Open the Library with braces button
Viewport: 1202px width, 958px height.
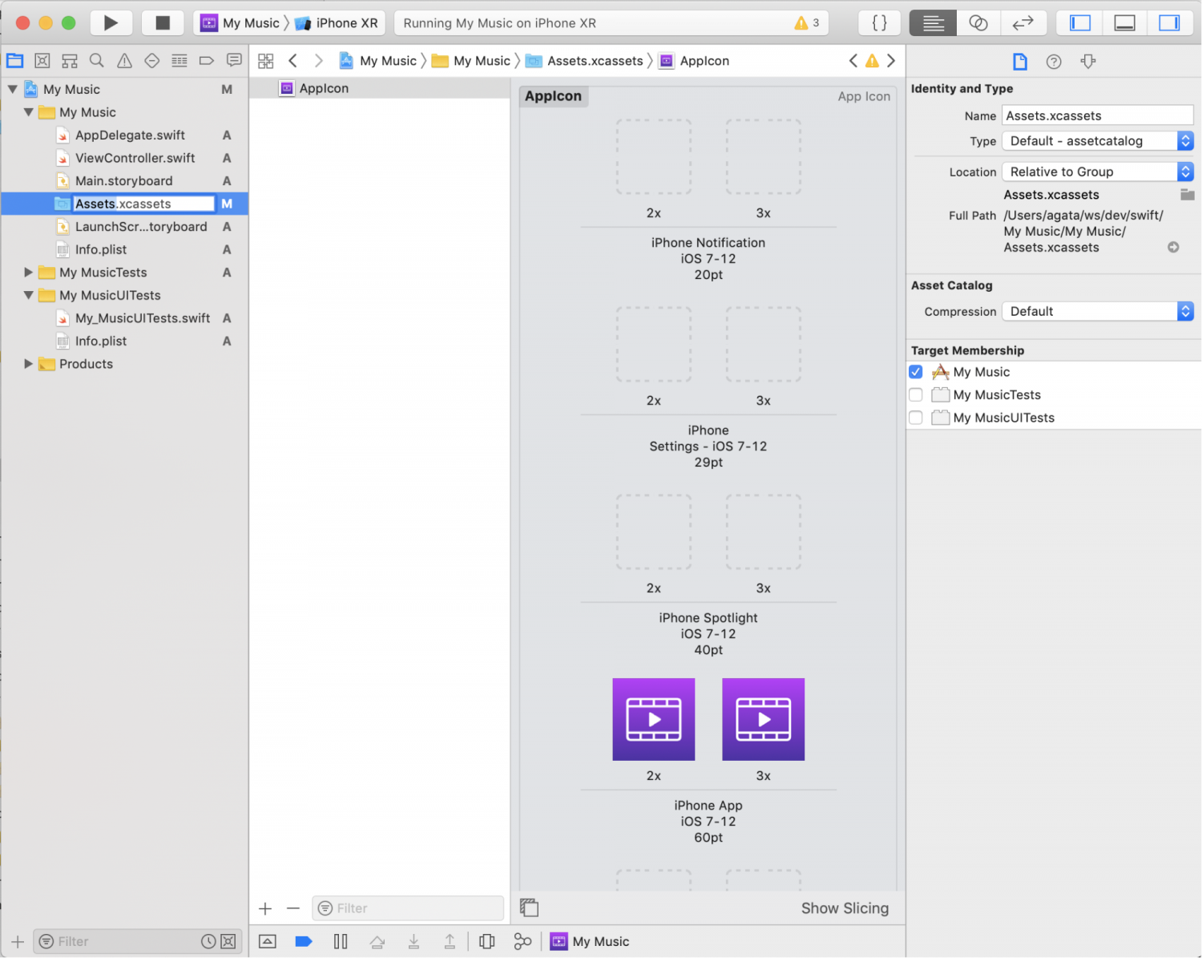(x=879, y=22)
